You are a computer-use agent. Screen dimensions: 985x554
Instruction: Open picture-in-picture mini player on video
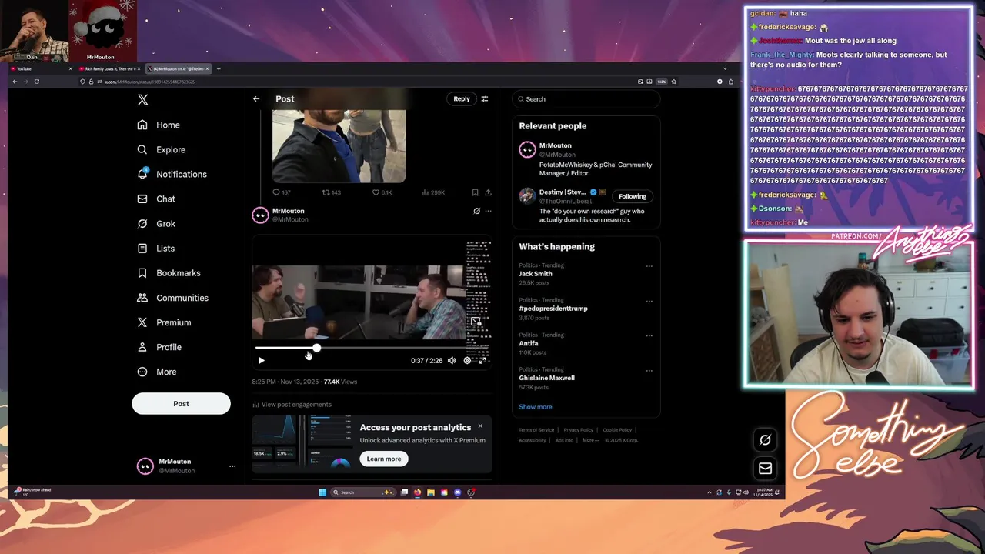476,322
